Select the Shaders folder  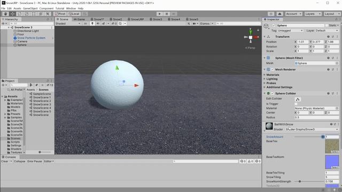(16, 149)
